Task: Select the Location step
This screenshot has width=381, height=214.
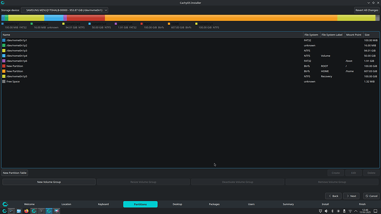Action: click(x=66, y=204)
